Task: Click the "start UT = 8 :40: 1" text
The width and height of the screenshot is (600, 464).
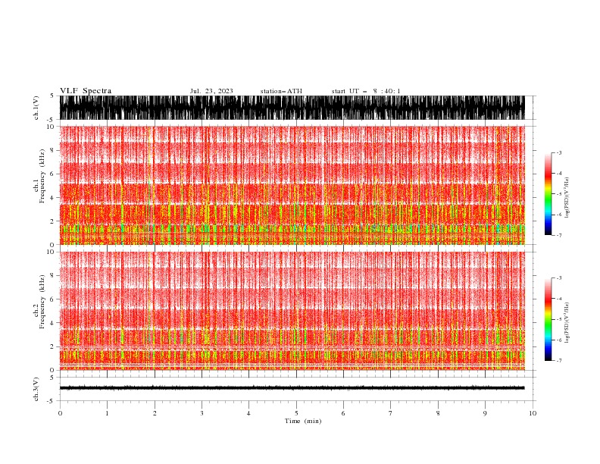Action: [x=366, y=91]
